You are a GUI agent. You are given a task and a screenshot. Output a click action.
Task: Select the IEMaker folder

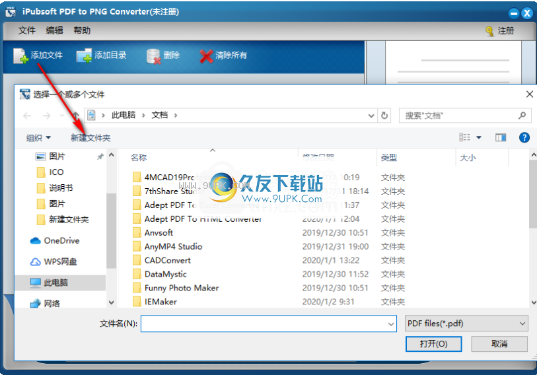(155, 302)
